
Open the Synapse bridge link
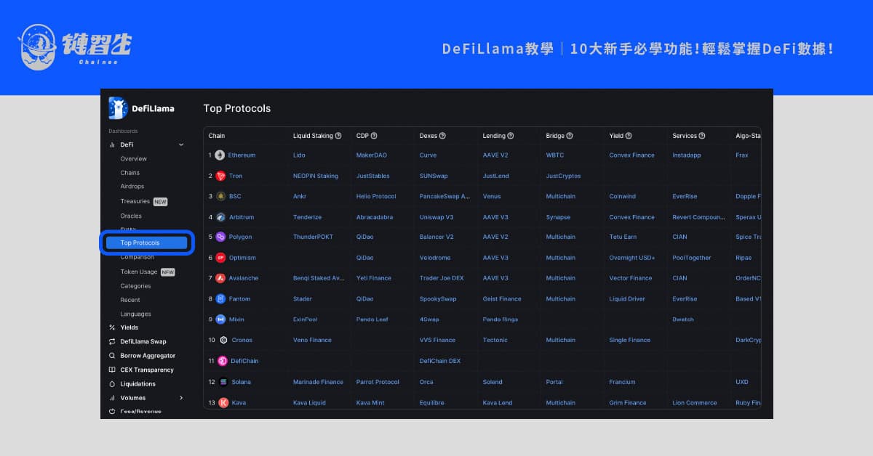(558, 217)
